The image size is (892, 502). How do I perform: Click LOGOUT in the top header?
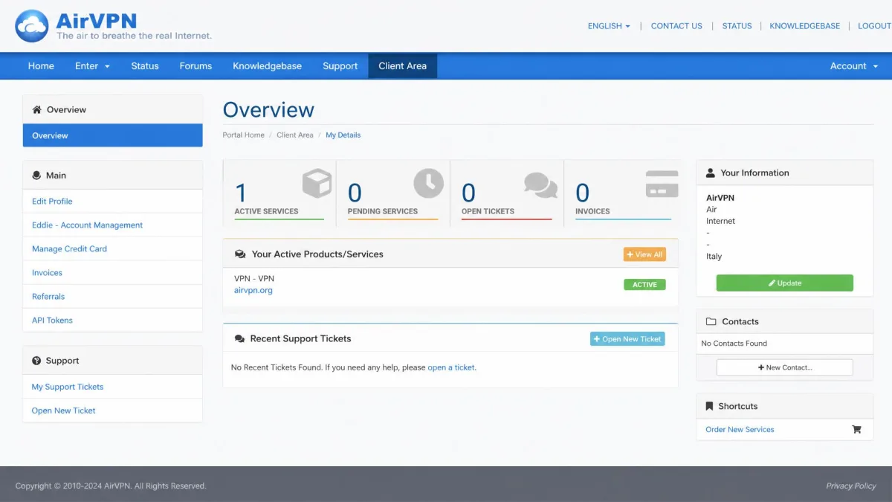874,26
